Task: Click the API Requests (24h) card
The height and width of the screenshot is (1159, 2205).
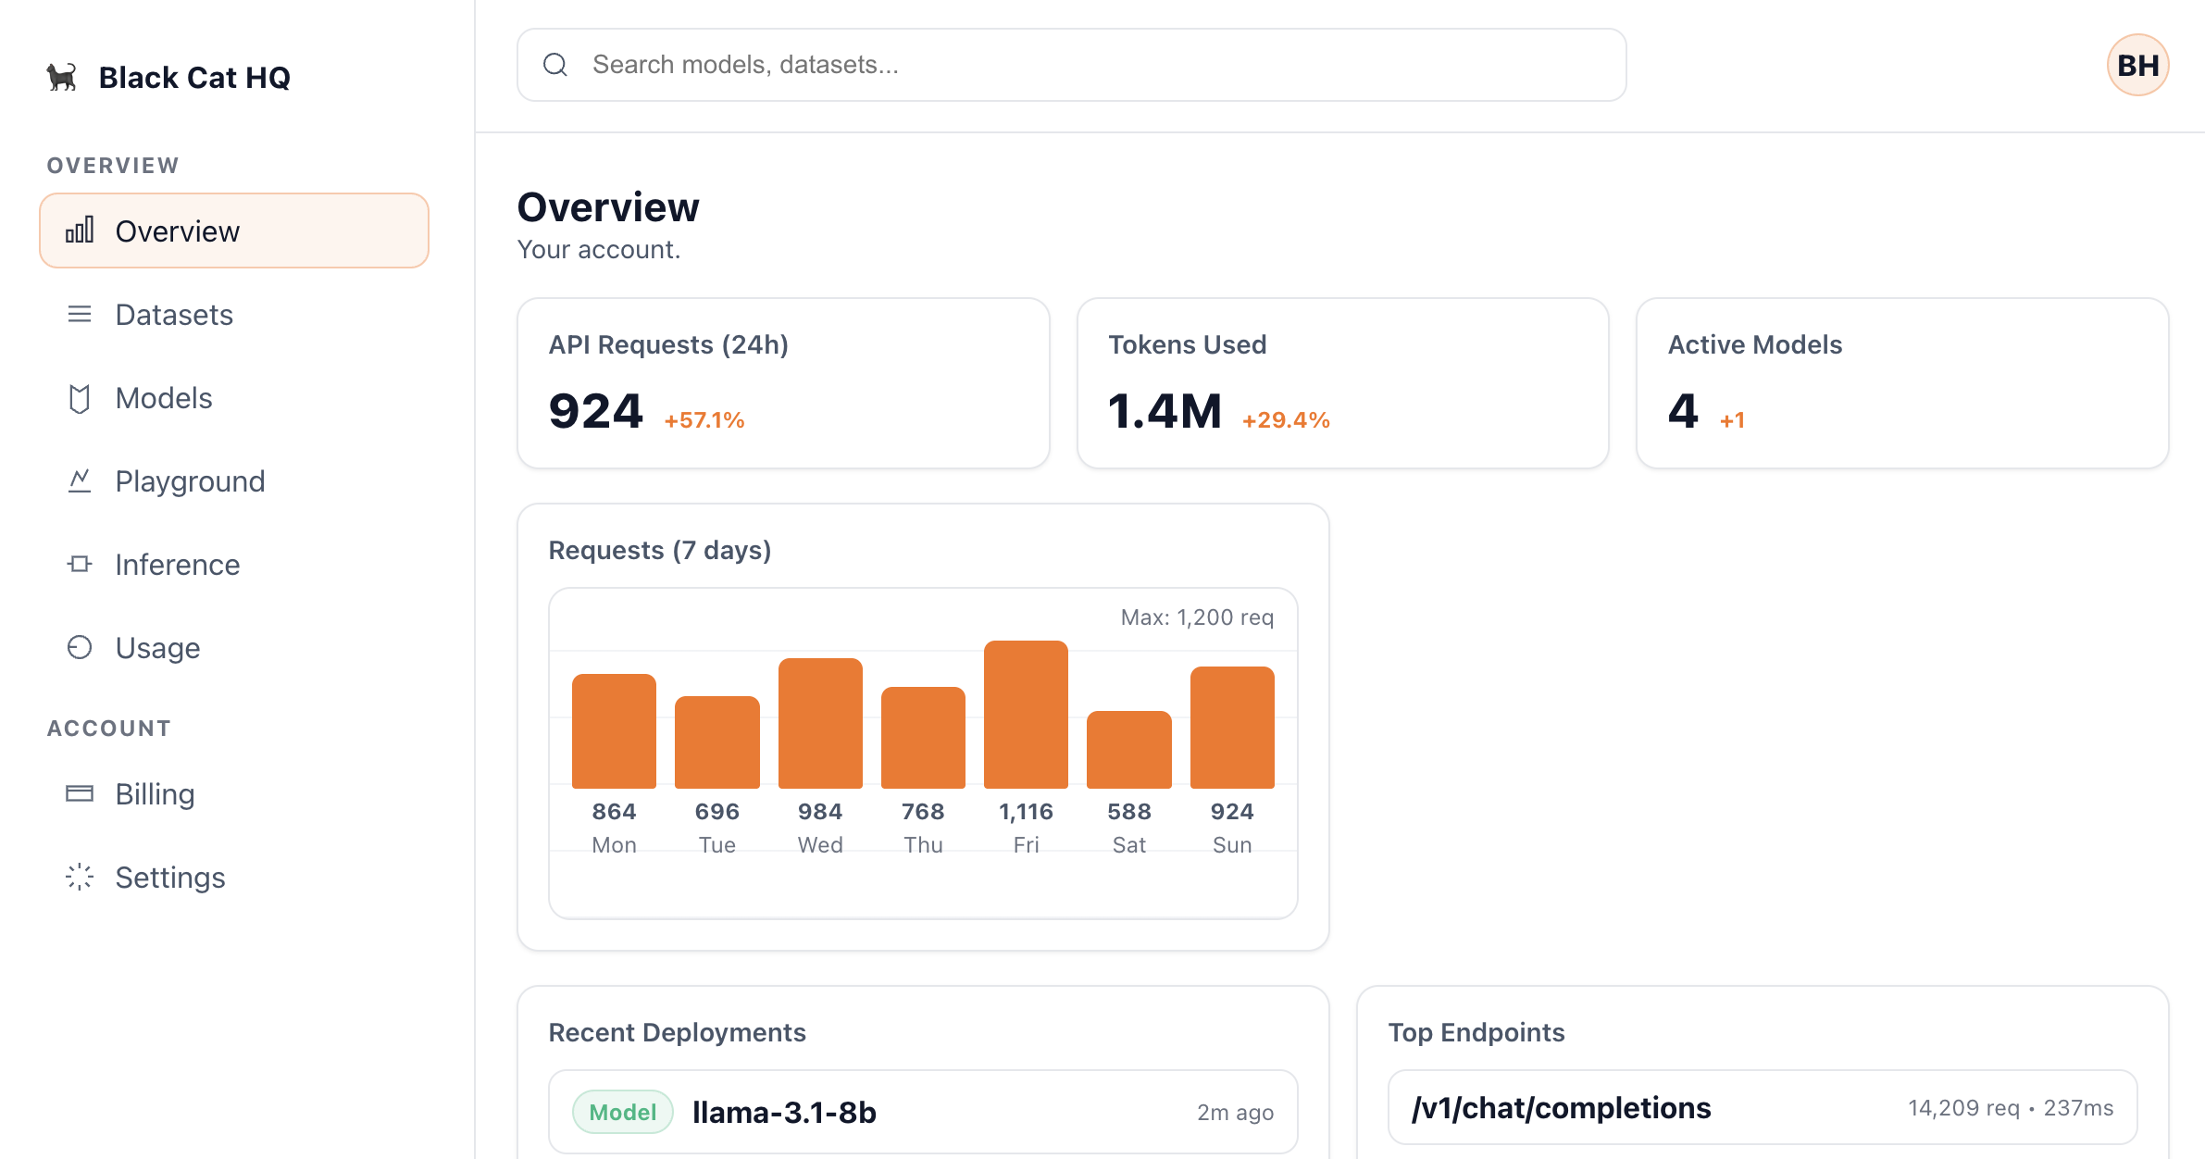Action: pyautogui.click(x=783, y=382)
